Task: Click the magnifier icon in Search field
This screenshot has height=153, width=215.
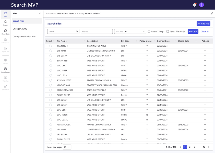Action: click(x=77, y=32)
